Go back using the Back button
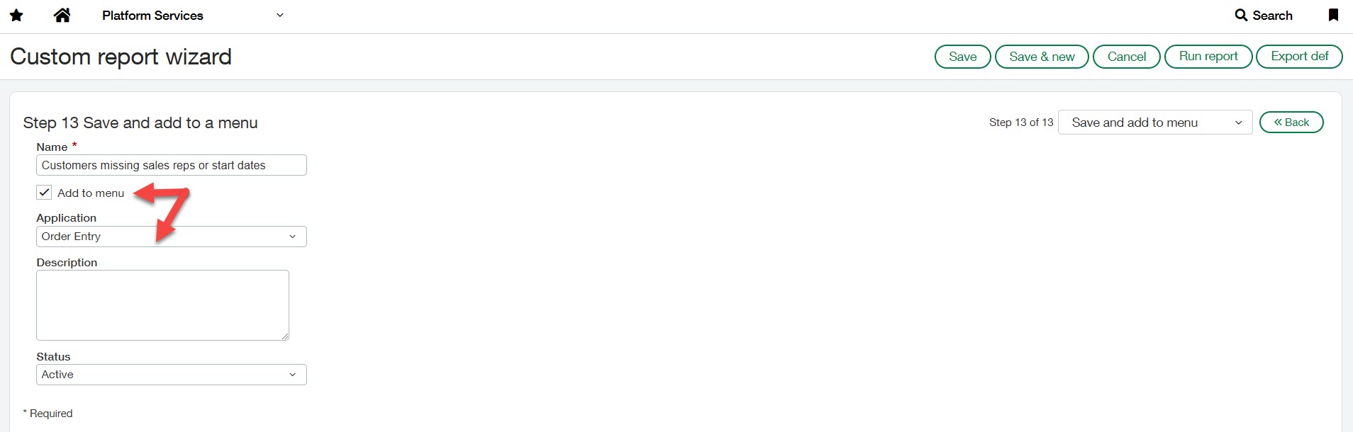Viewport: 1353px width, 432px height. pos(1291,123)
